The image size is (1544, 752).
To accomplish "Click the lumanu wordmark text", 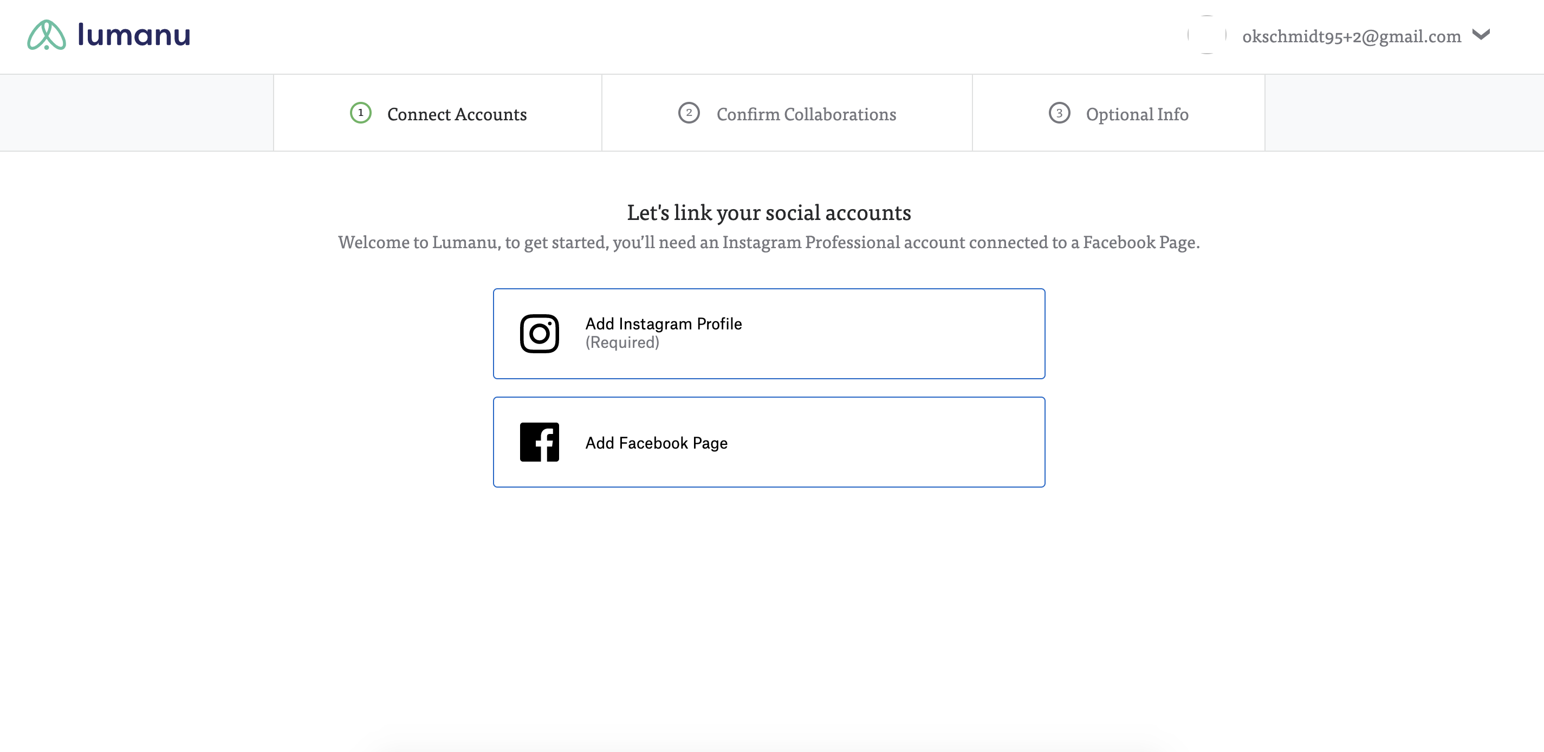I will click(x=134, y=35).
